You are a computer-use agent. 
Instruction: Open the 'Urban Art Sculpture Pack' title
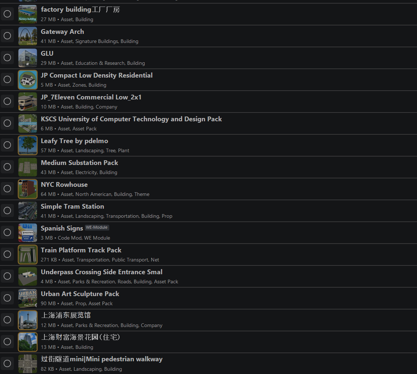pos(80,294)
